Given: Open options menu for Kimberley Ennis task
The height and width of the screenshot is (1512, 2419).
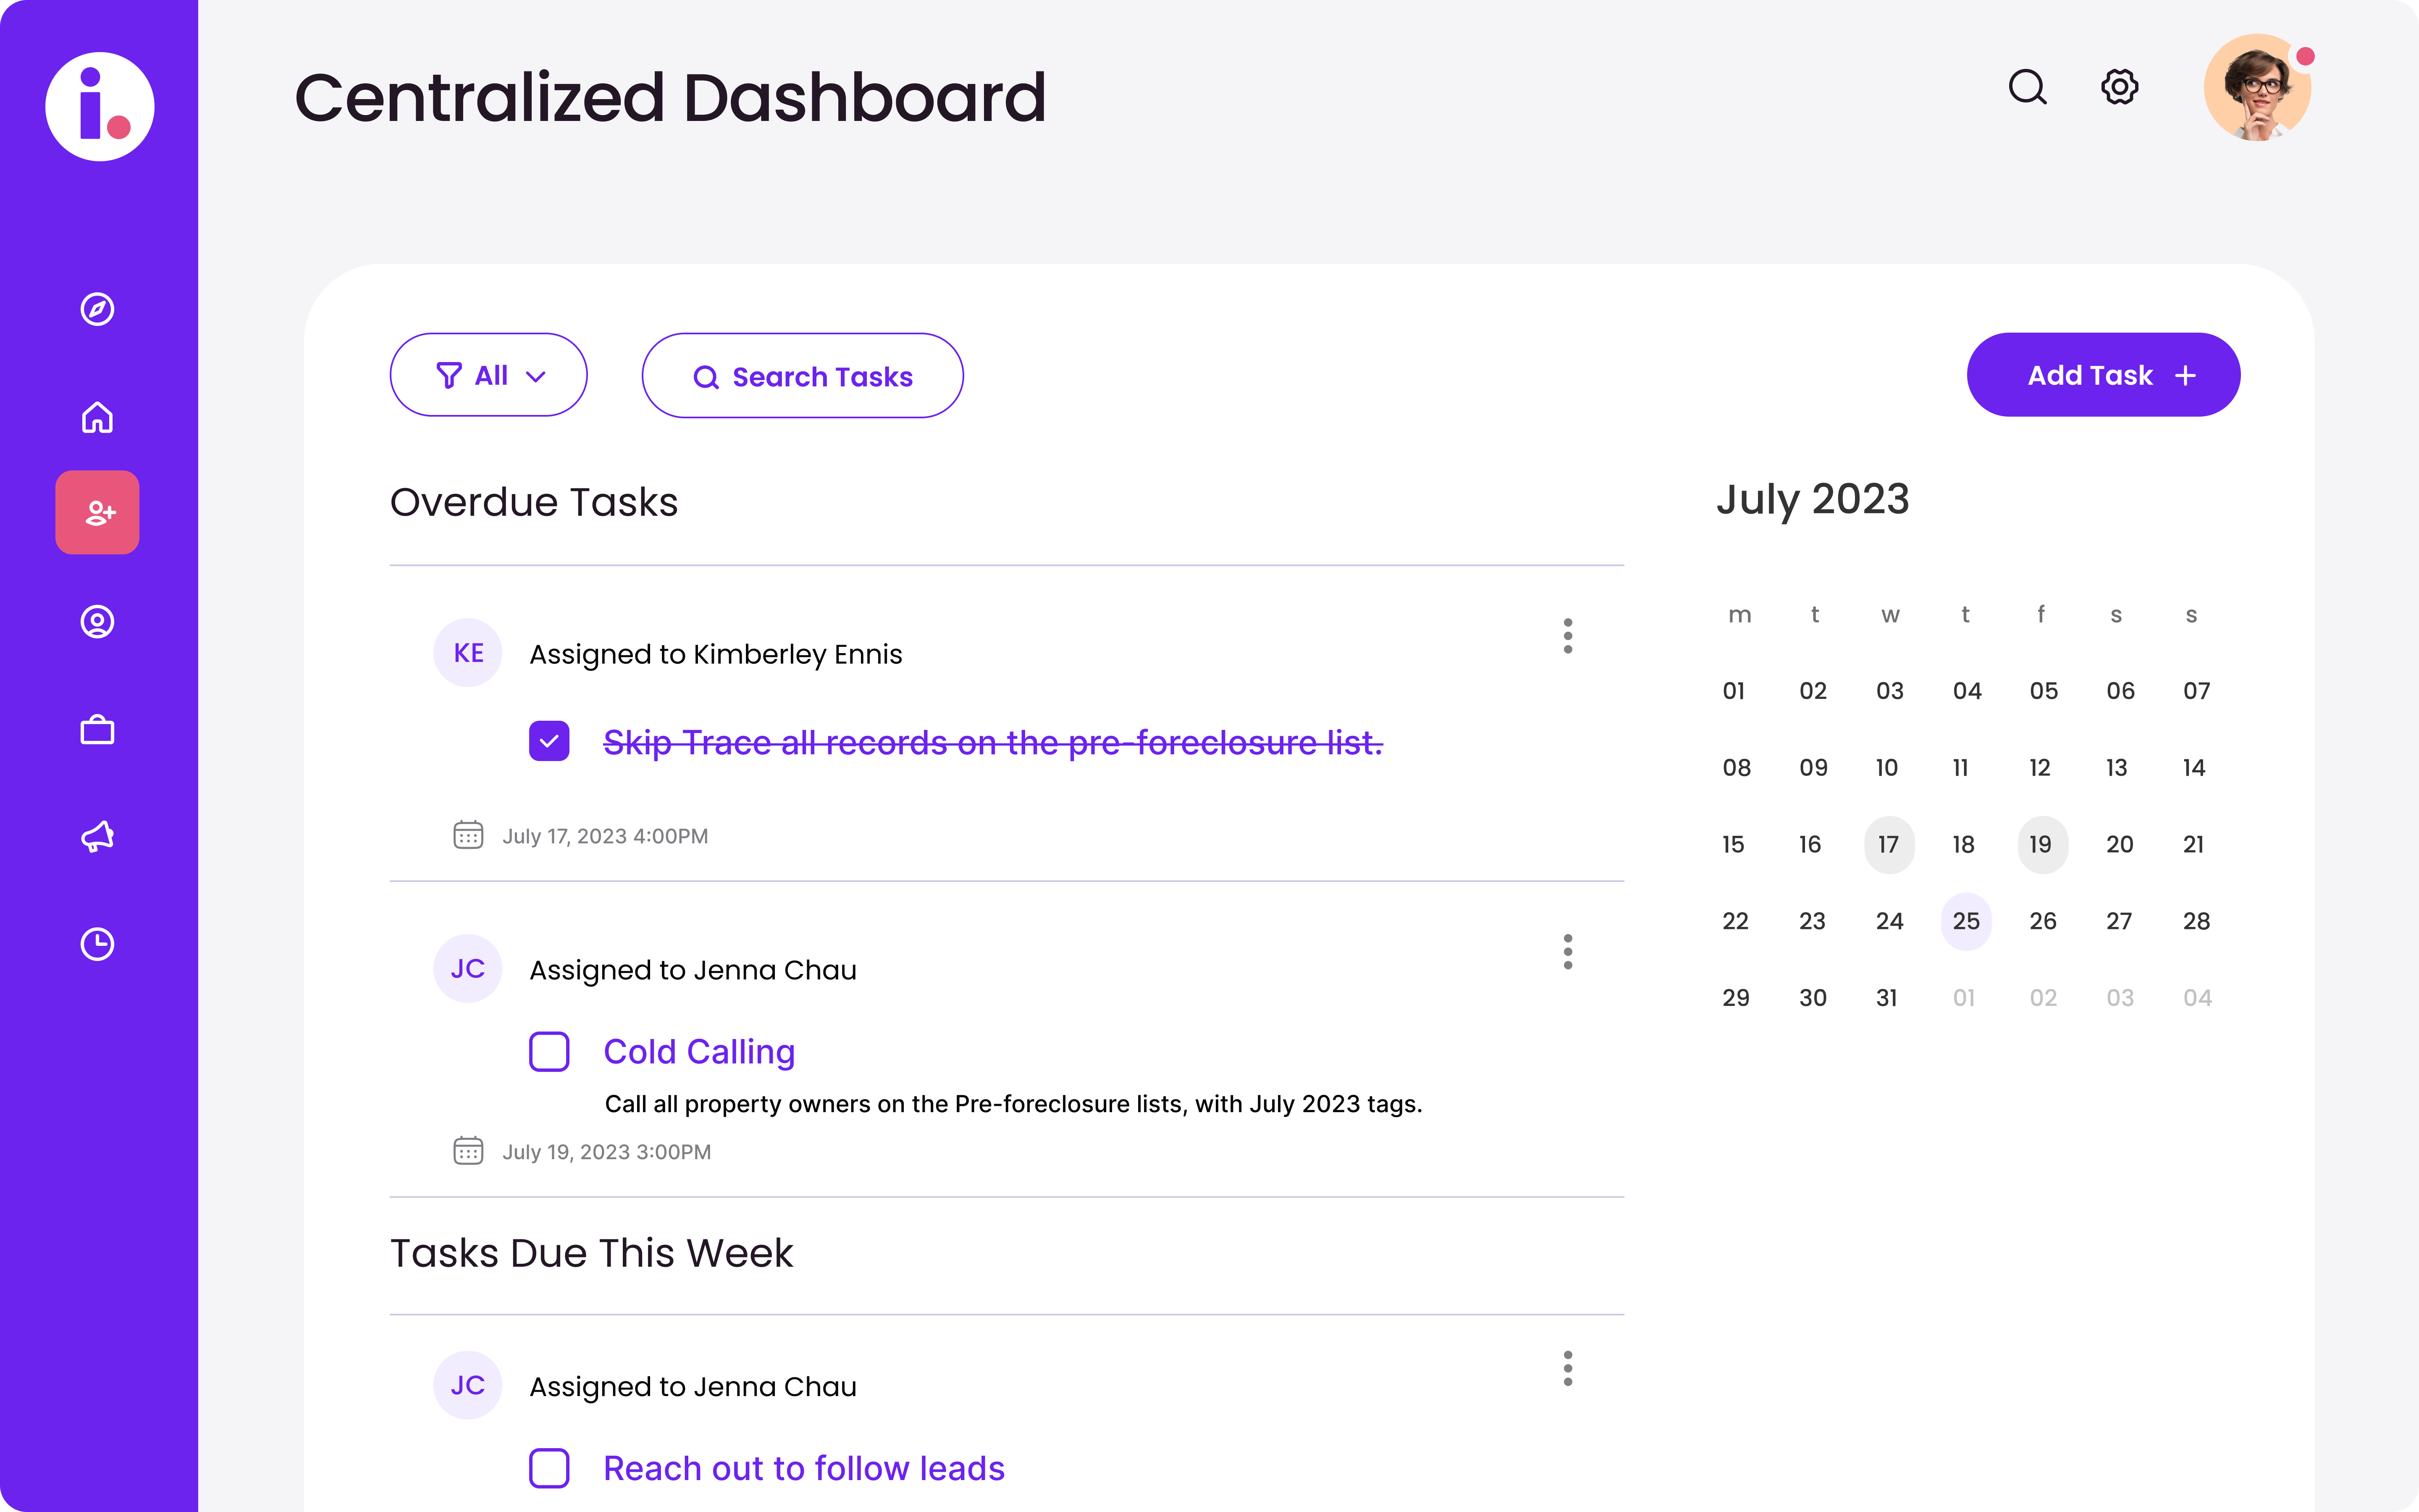Looking at the screenshot, I should click(1567, 636).
